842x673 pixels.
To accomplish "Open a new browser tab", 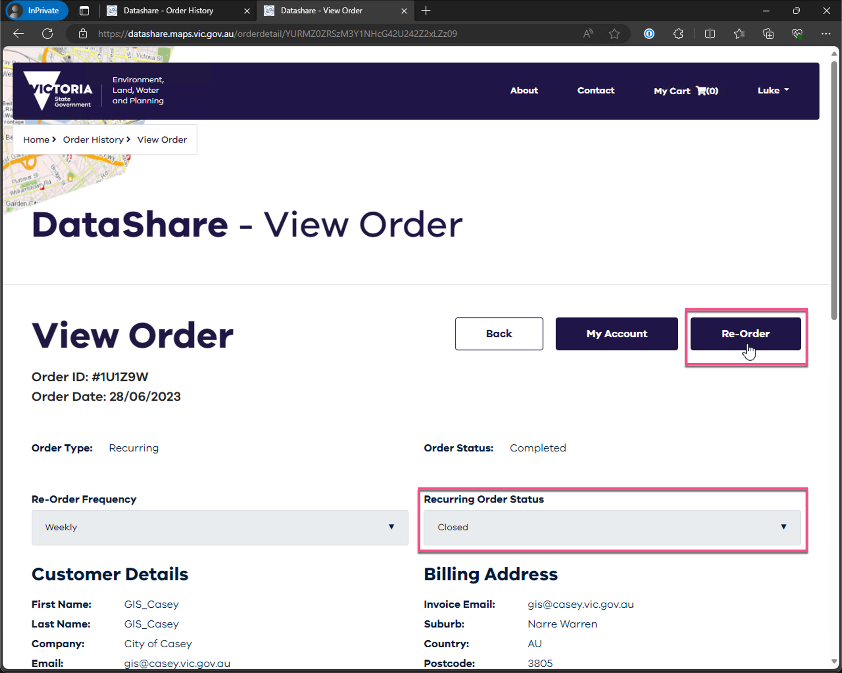I will coord(426,10).
